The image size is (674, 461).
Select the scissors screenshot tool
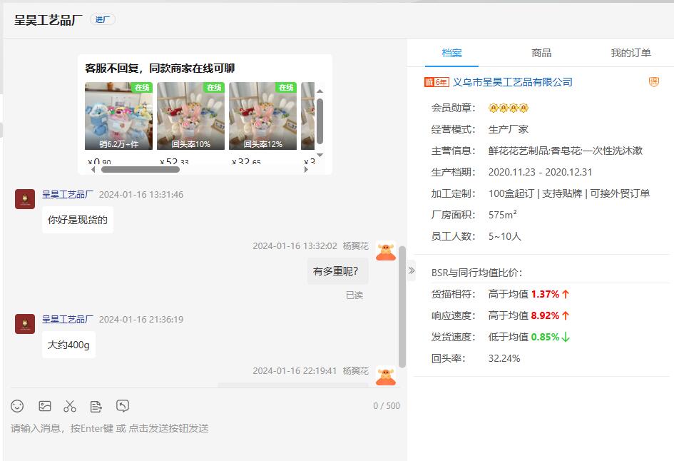70,406
